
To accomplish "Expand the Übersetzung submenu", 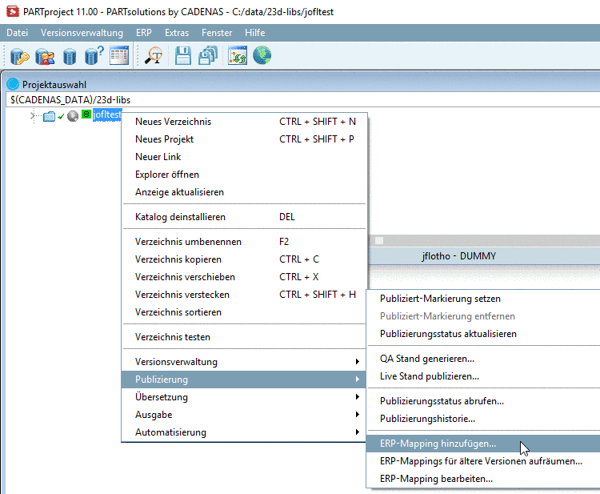I will coord(244,397).
